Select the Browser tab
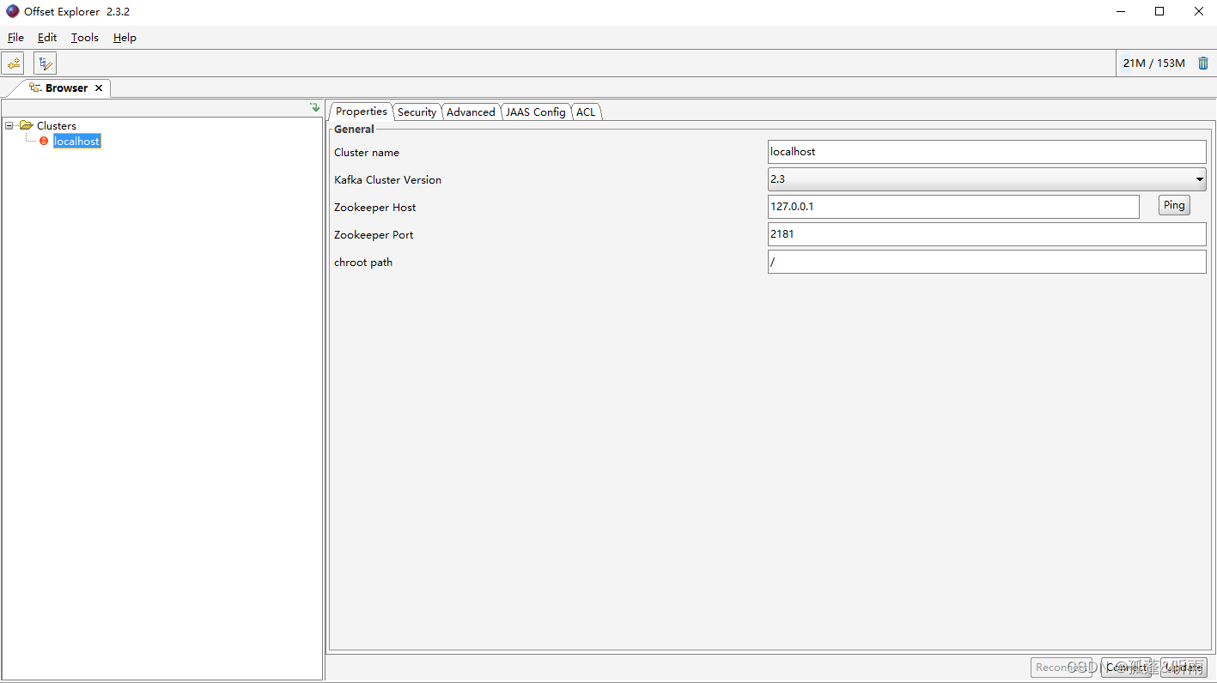The image size is (1217, 683). coord(66,88)
